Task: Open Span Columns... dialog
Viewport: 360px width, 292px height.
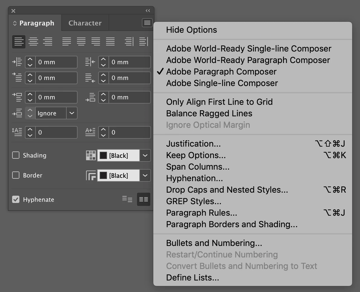Action: pyautogui.click(x=252, y=167)
